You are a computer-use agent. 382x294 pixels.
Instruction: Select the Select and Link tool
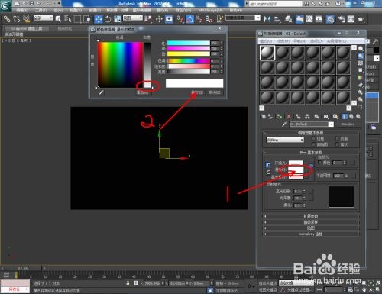click(x=7, y=19)
